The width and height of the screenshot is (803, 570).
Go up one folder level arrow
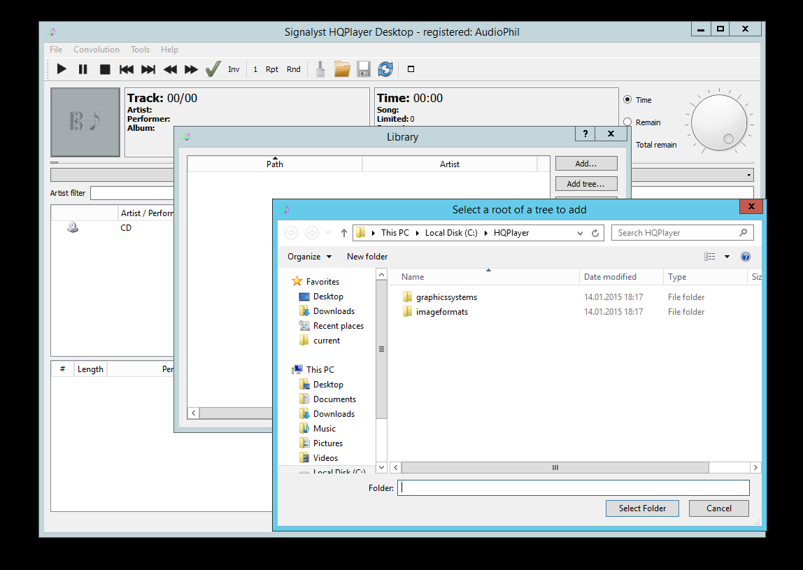point(344,233)
